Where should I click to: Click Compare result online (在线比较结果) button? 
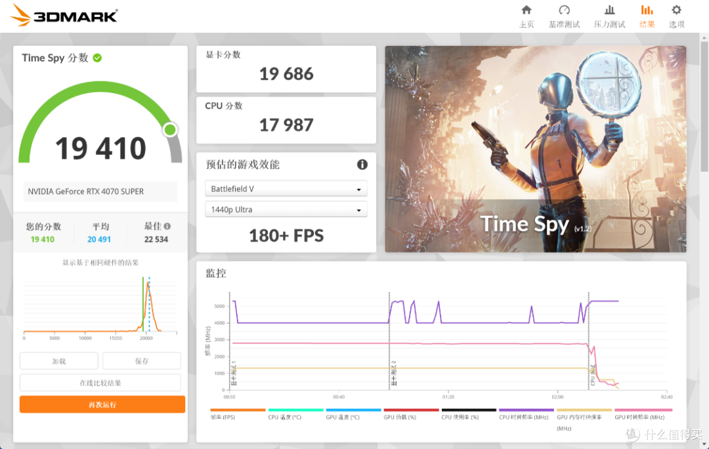(100, 383)
